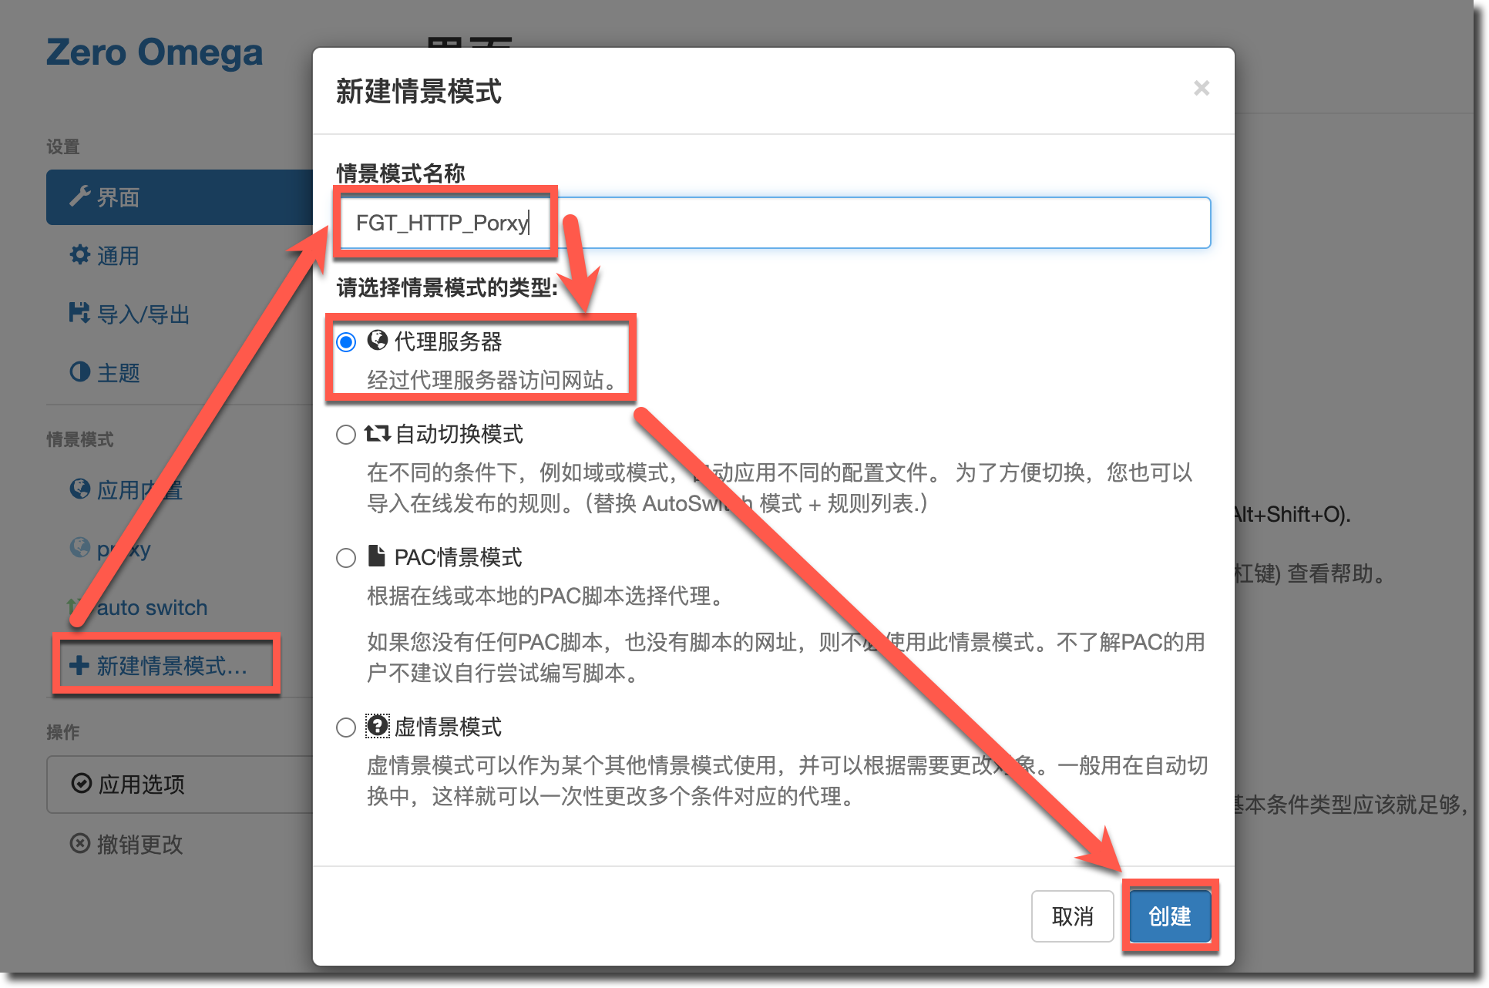The image size is (1489, 988).
Task: Select the 自动切换模式 radio option
Action: (x=346, y=435)
